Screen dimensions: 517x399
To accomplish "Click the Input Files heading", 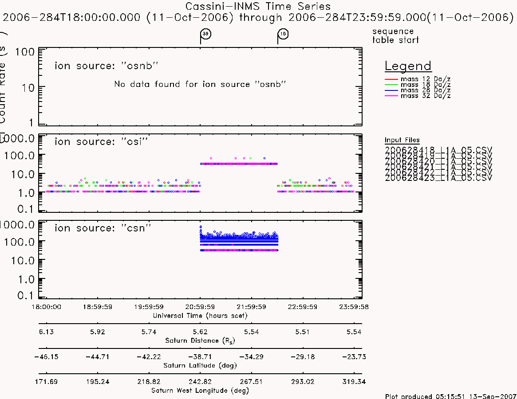I will 402,141.
